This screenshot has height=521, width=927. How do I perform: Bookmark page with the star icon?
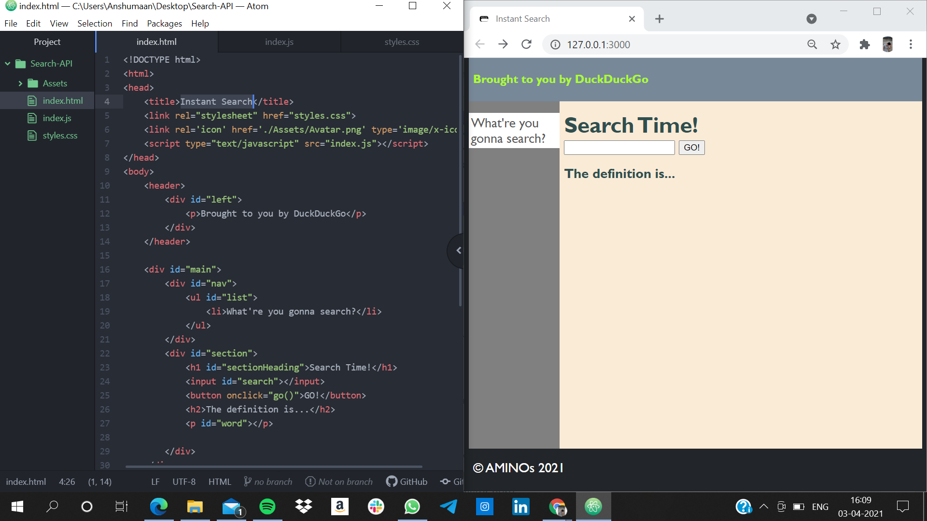pyautogui.click(x=835, y=44)
